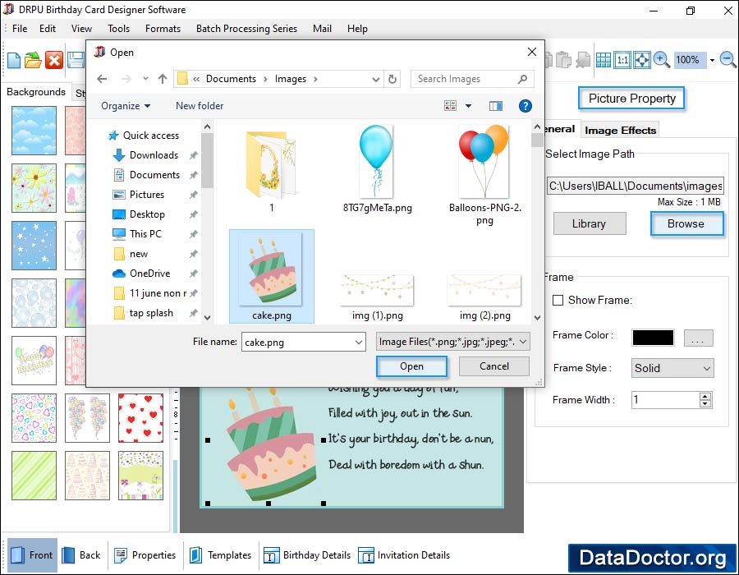The height and width of the screenshot is (575, 739).
Task: Open the recent locations dropdown arrow
Action: tap(145, 79)
